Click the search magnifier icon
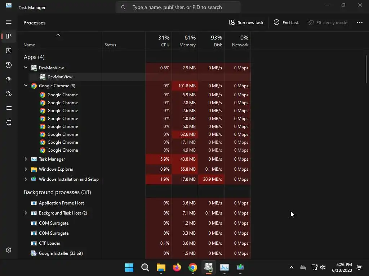The height and width of the screenshot is (276, 369). point(123,7)
